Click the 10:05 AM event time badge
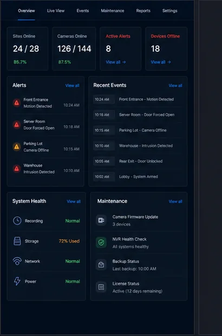The image size is (222, 336). pyautogui.click(x=104, y=161)
